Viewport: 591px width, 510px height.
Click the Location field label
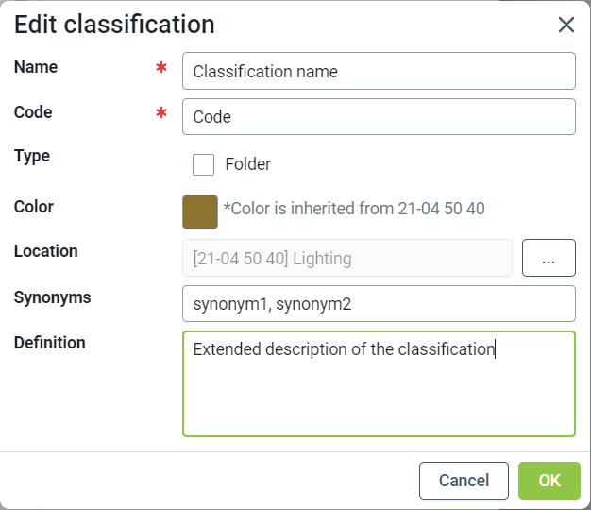click(x=46, y=251)
